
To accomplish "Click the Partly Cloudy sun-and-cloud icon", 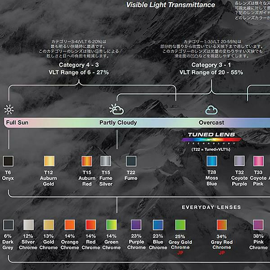I will tap(117, 109).
